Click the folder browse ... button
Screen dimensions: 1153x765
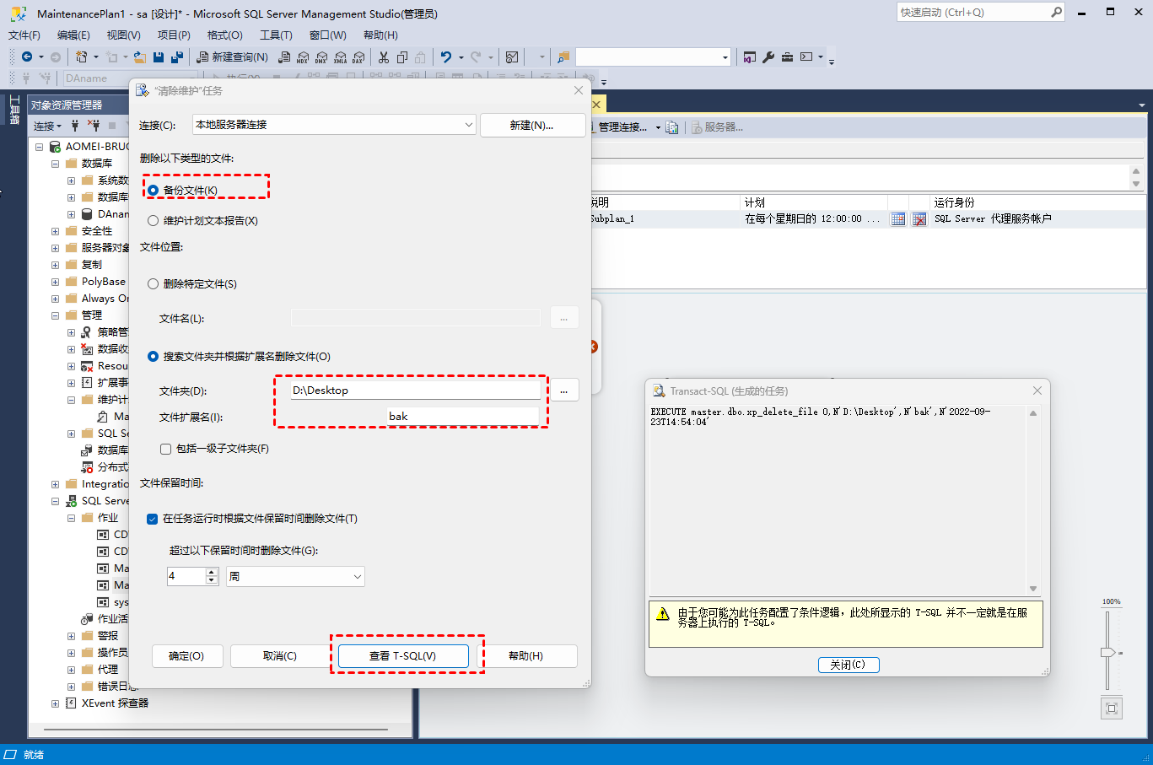[x=564, y=391]
